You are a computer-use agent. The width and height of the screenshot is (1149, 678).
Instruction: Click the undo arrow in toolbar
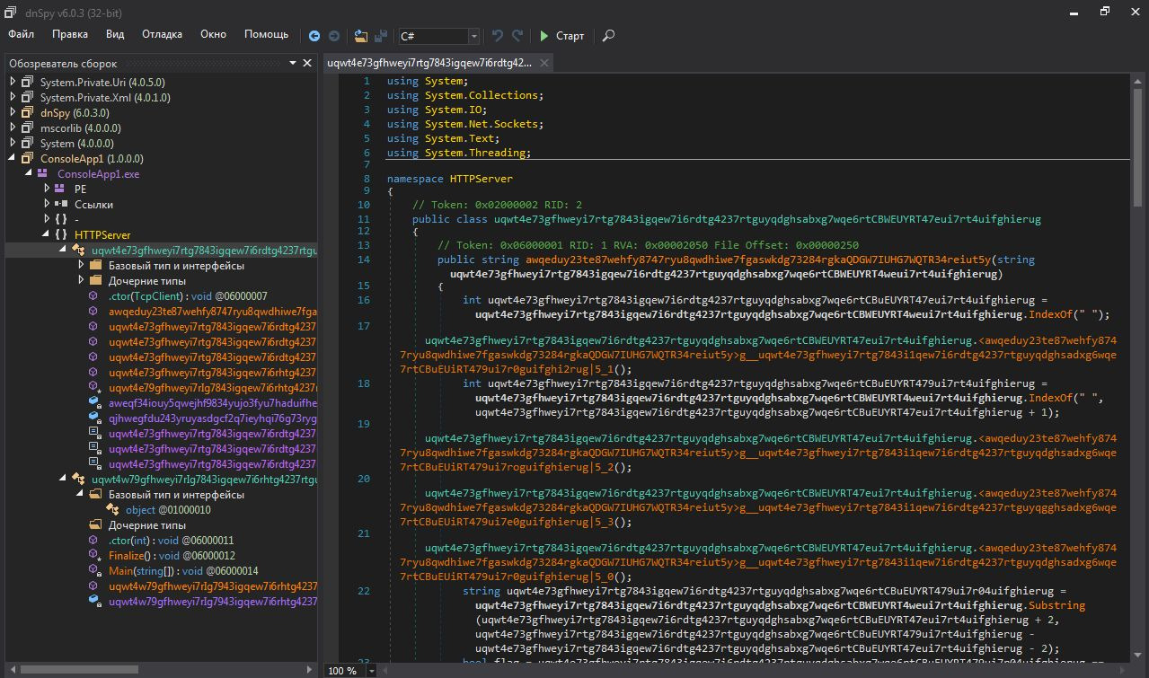(497, 36)
